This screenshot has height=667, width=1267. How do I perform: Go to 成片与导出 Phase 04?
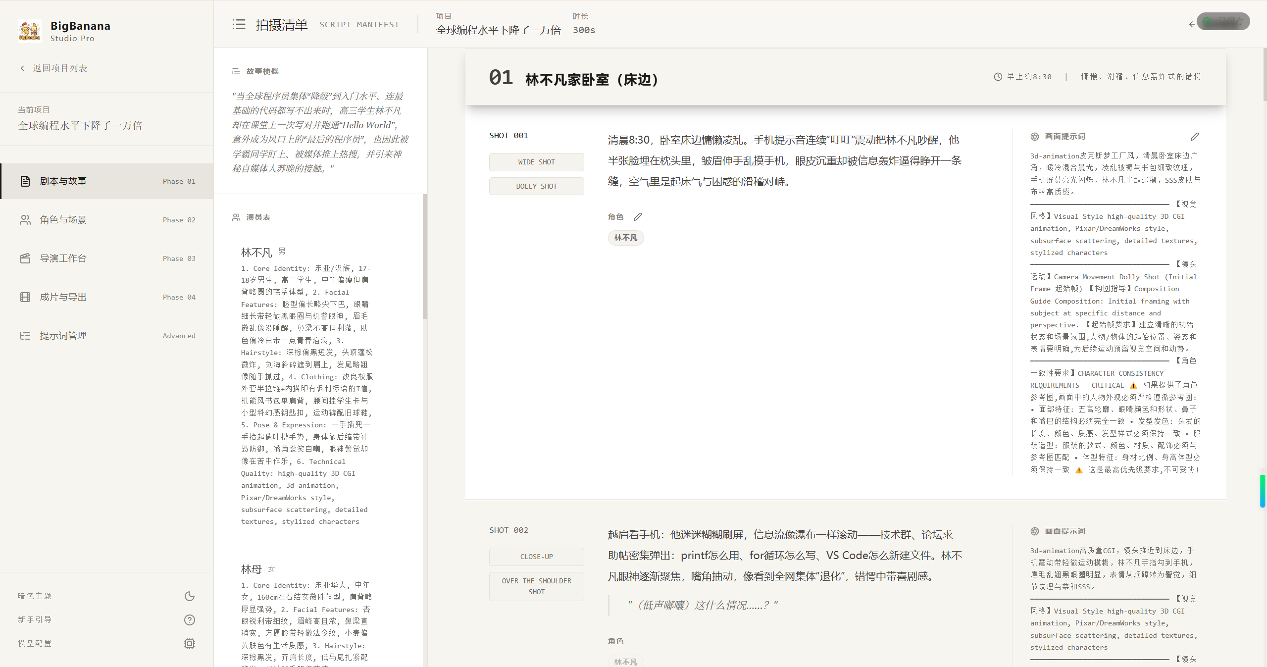[x=107, y=297]
